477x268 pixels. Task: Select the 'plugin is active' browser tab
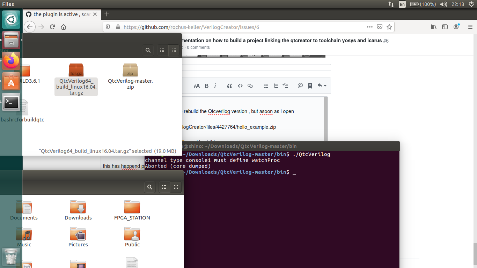tap(59, 14)
